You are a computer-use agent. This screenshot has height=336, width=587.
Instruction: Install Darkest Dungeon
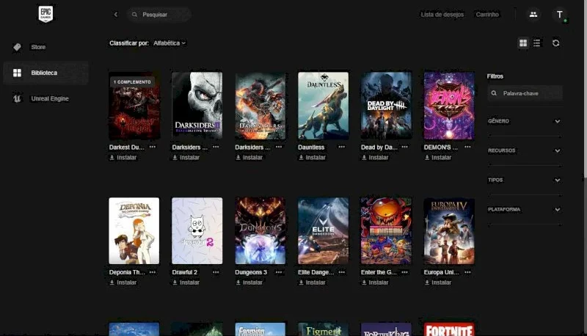tap(123, 158)
